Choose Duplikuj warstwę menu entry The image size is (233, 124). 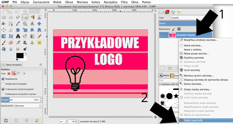pos(206,58)
